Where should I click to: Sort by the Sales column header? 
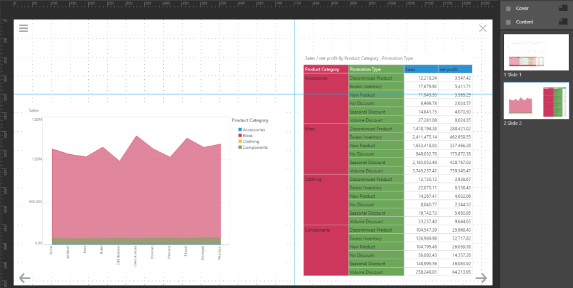point(420,69)
